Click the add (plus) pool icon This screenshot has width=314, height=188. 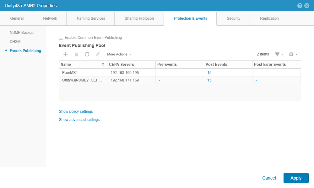(x=66, y=54)
